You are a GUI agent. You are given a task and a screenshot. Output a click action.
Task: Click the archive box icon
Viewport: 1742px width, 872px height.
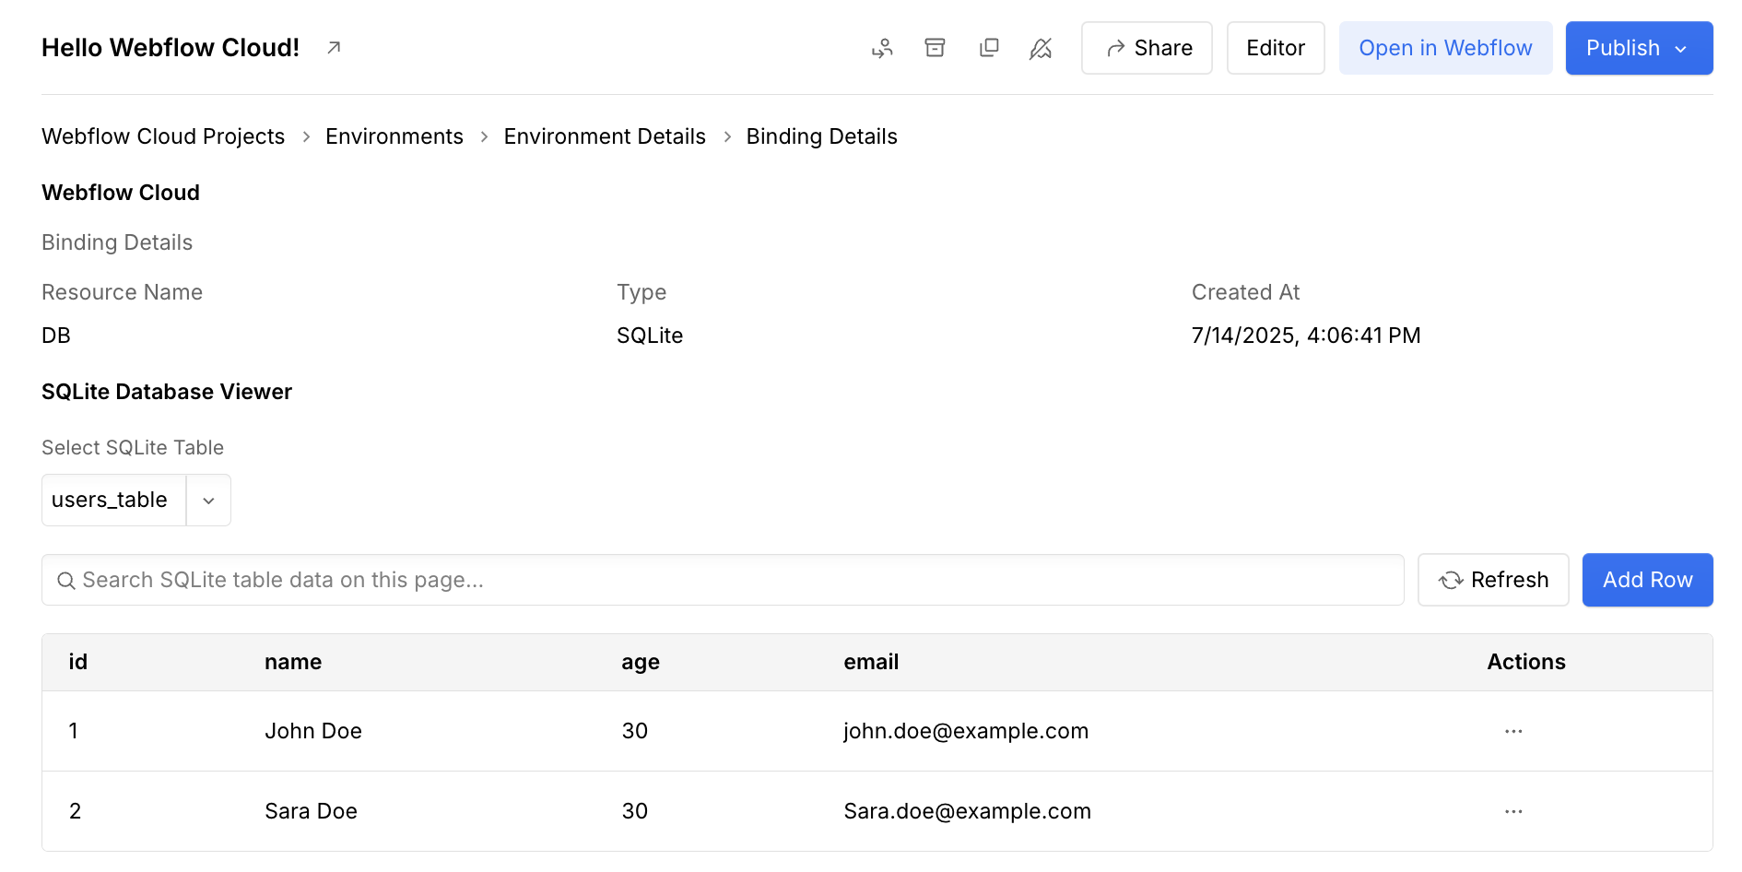935,48
